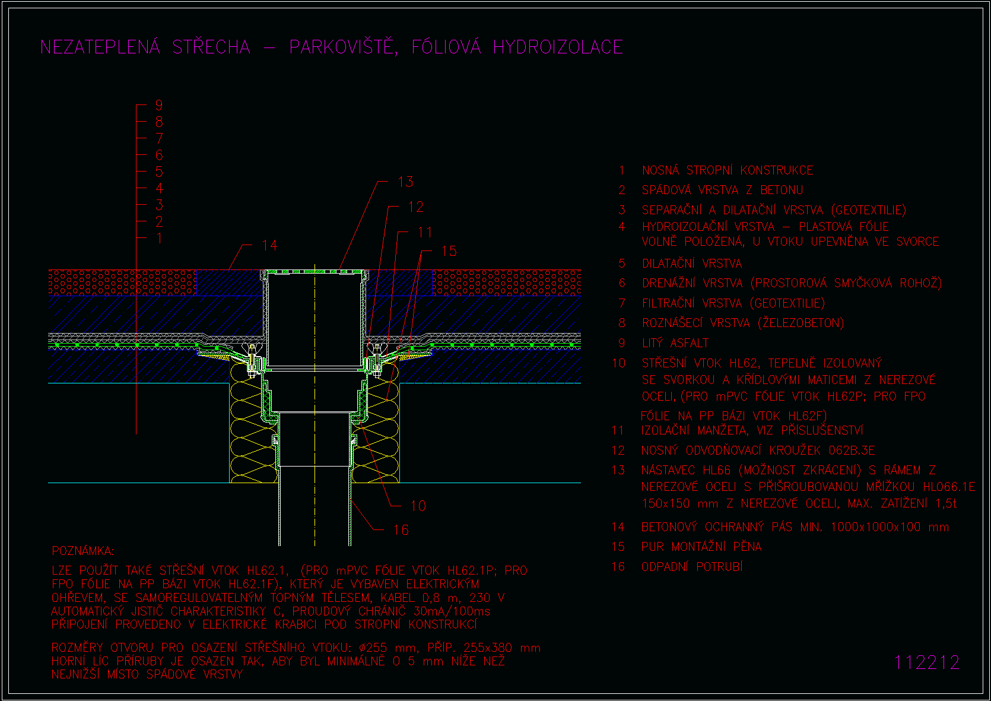This screenshot has height=701, width=991.
Task: Click callout number 16 beside the drain pipe
Action: (401, 530)
